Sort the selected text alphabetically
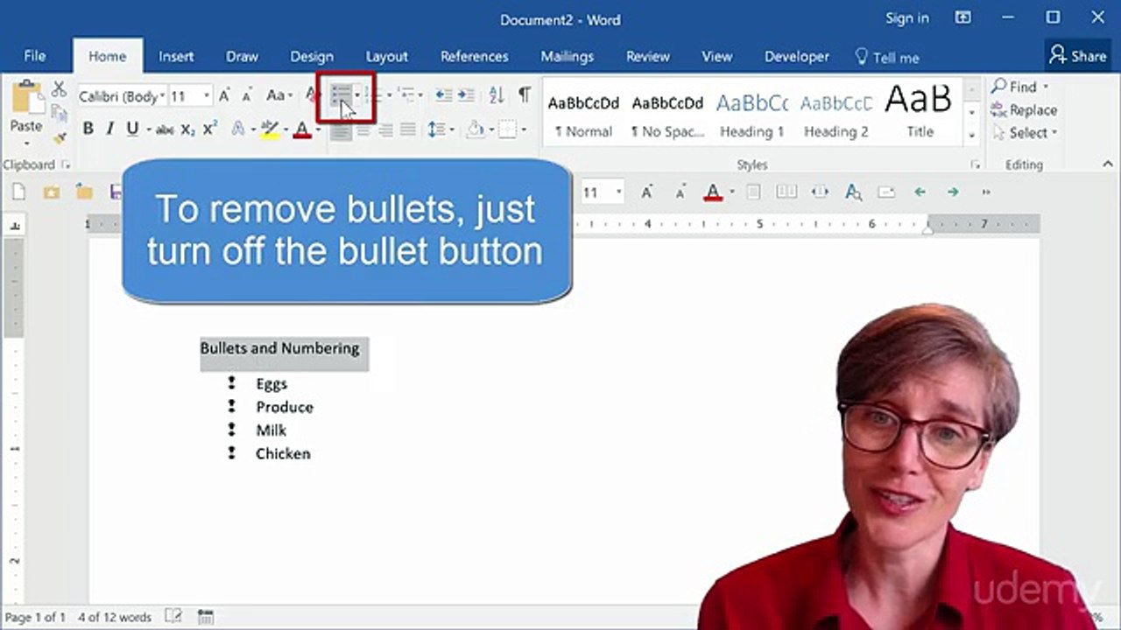 click(x=496, y=95)
